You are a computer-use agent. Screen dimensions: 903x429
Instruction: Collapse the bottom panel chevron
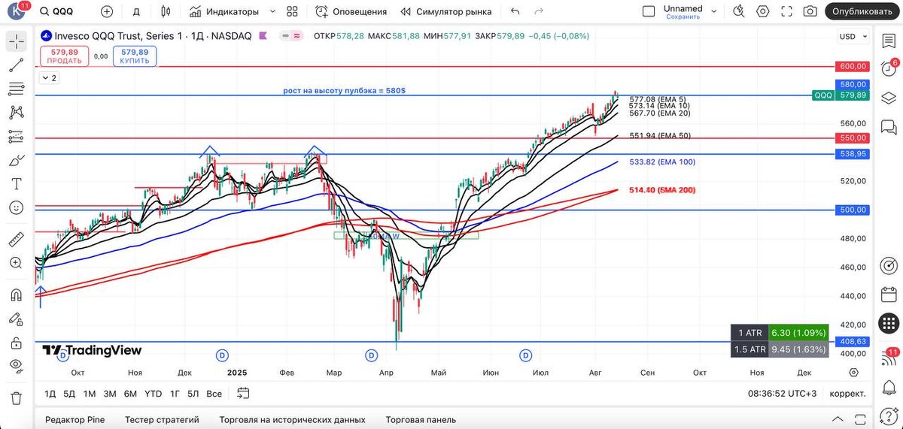coord(838,419)
